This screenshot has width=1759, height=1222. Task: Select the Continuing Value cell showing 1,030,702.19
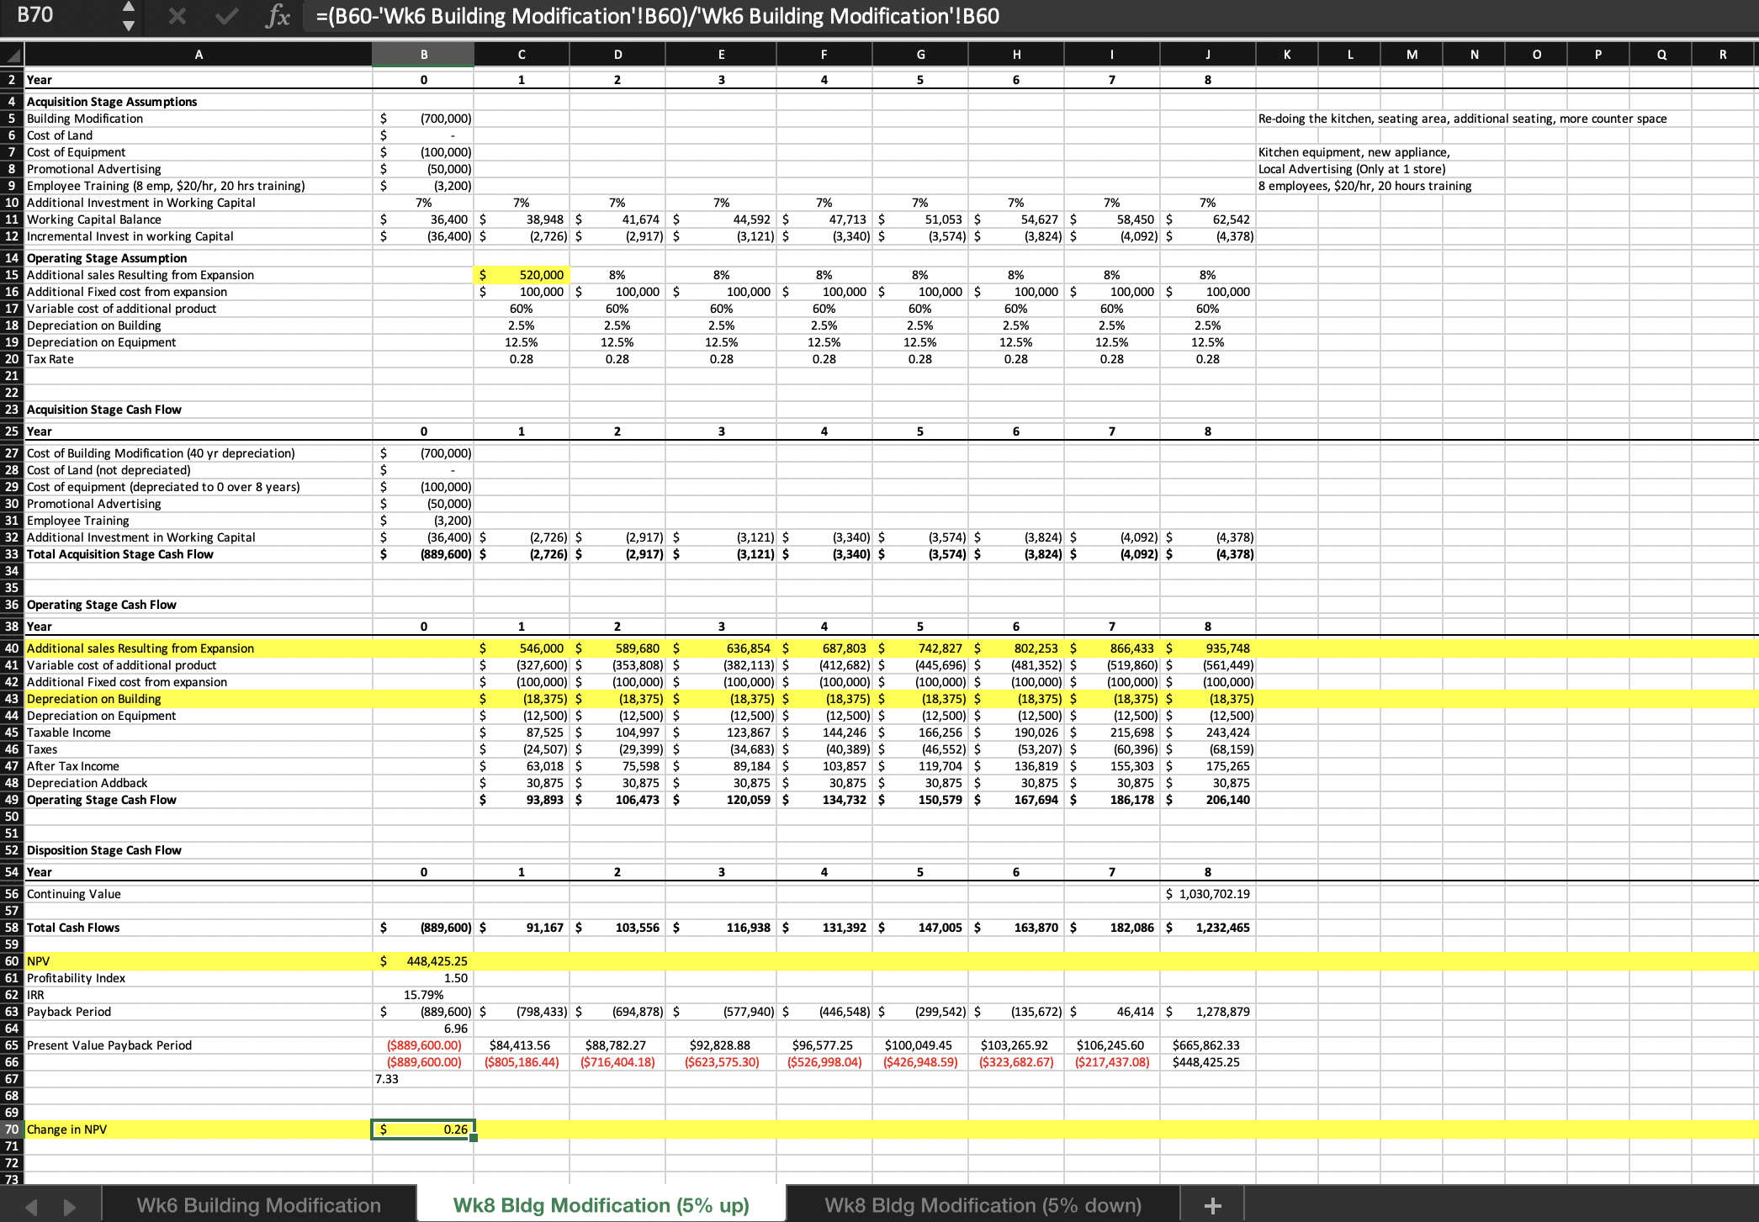pyautogui.click(x=1208, y=893)
